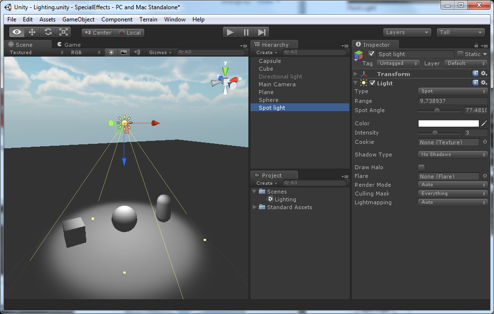Image resolution: width=494 pixels, height=314 pixels.
Task: Click the Range value field
Action: point(453,101)
